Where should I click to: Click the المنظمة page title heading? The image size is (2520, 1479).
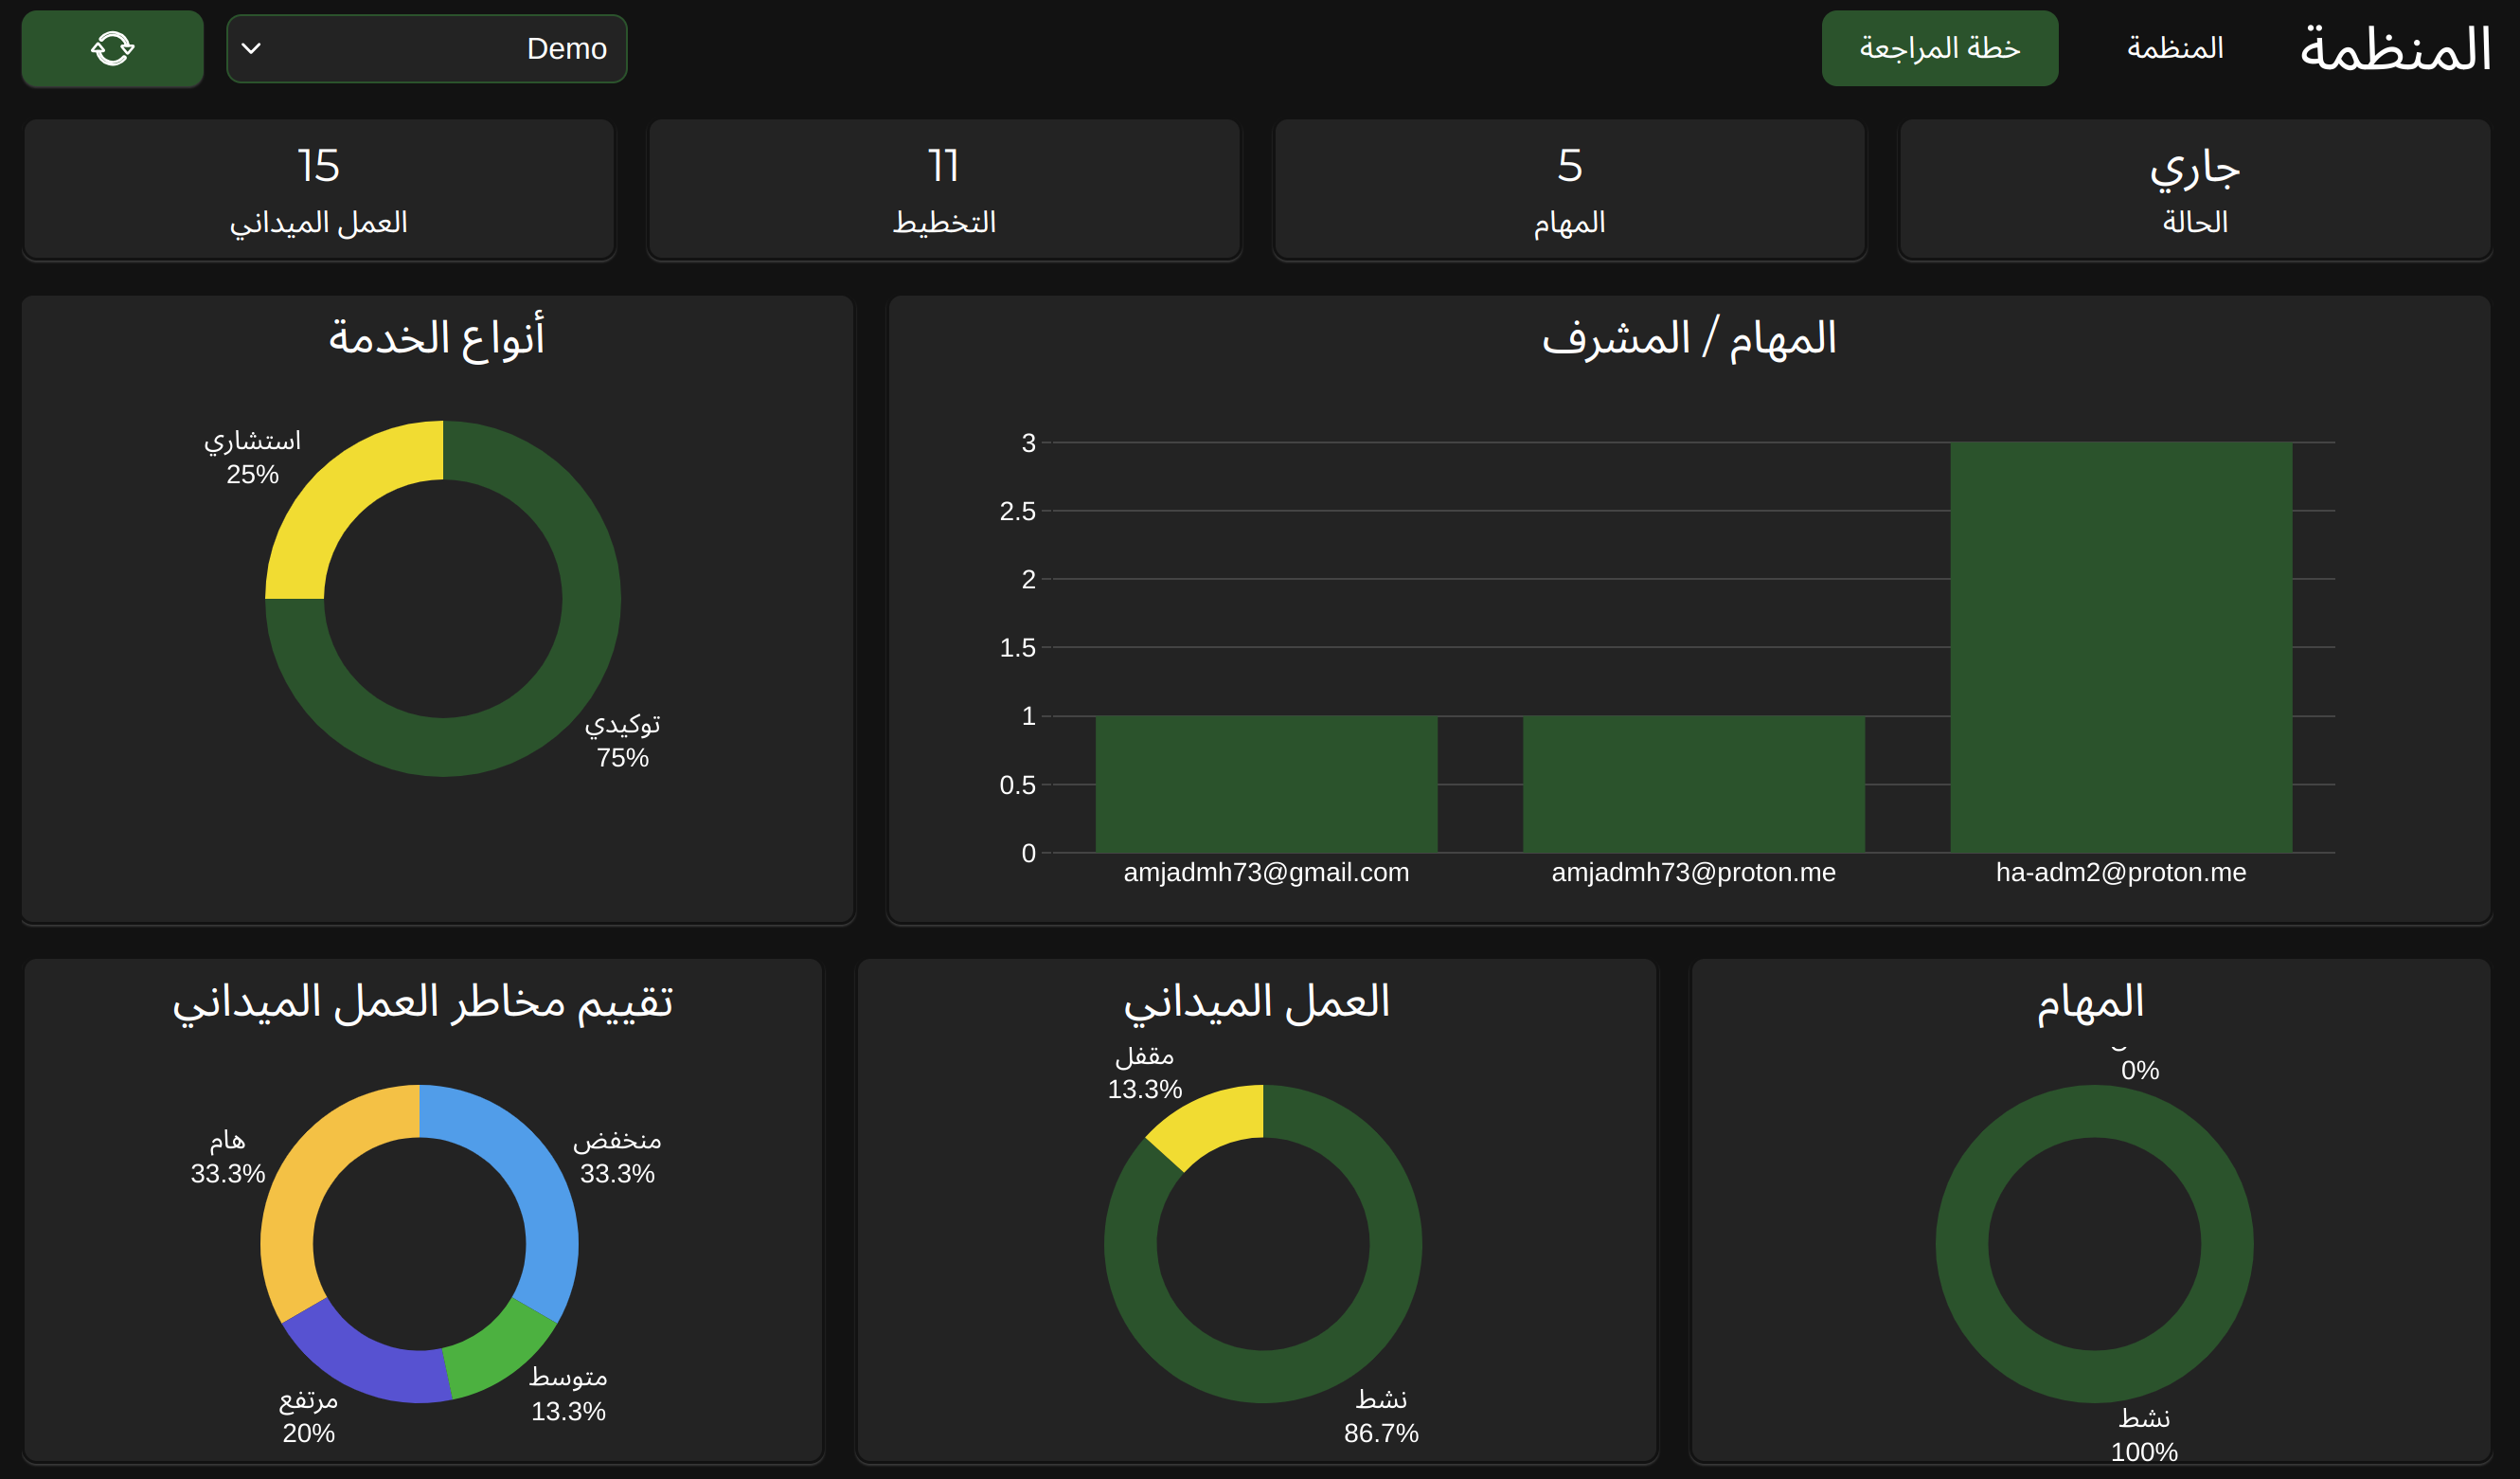point(2394,48)
